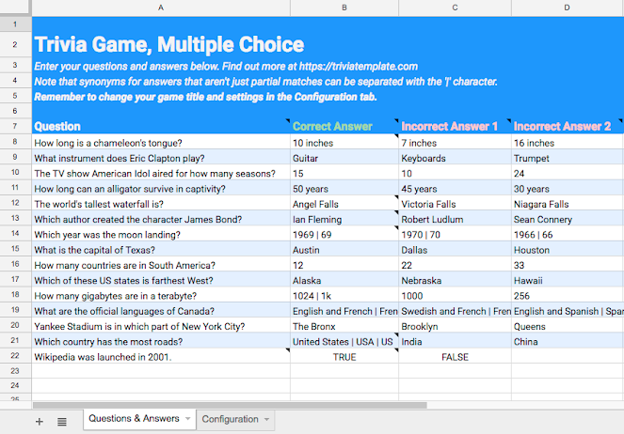Select column B header

(344, 8)
